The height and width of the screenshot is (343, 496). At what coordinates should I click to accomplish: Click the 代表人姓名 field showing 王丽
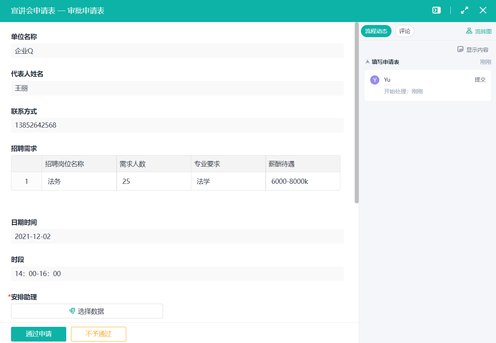(x=177, y=88)
